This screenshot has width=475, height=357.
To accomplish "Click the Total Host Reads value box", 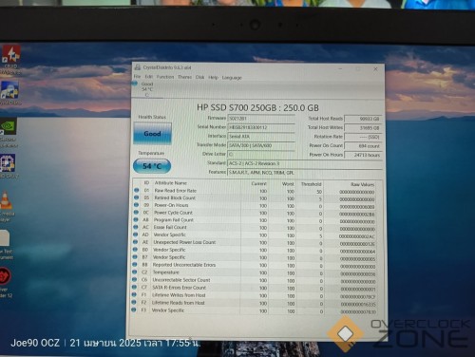I will [x=363, y=119].
